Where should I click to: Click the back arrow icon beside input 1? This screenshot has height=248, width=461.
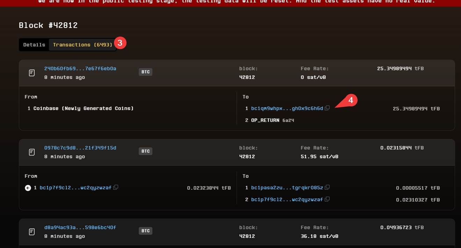point(28,188)
